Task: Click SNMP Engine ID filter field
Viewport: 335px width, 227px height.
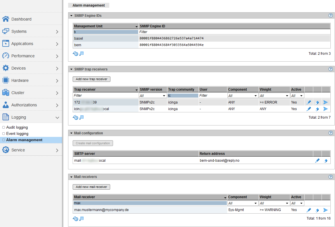Action: coord(235,32)
